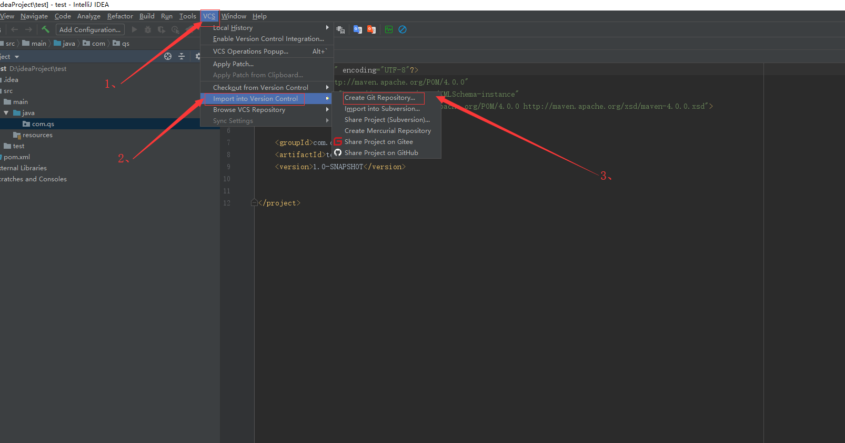Click the Back navigation arrow
Viewport: 845px width, 443px height.
coord(15,29)
